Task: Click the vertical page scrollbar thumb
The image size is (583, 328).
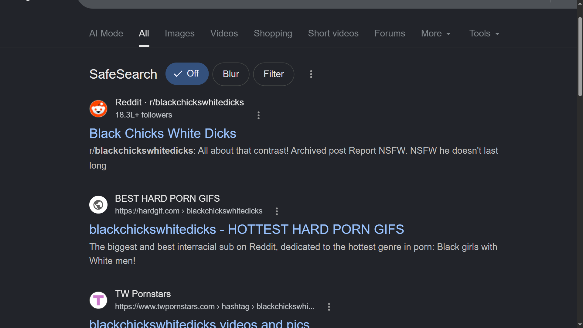Action: pyautogui.click(x=580, y=57)
